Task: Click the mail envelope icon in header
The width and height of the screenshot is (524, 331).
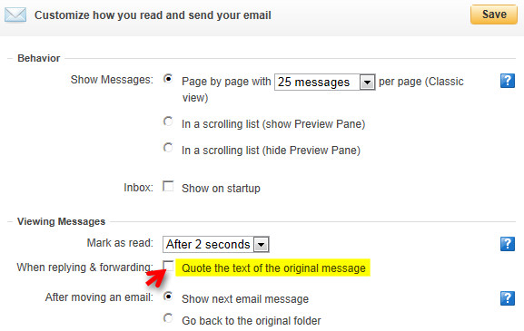Action: pos(15,15)
